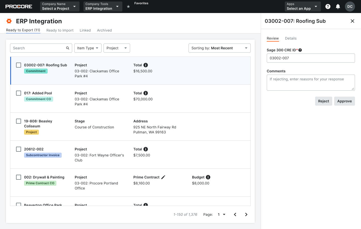The width and height of the screenshot is (361, 229).
Task: Open Company Tools ERP Integration dropdown
Action: [x=103, y=7]
